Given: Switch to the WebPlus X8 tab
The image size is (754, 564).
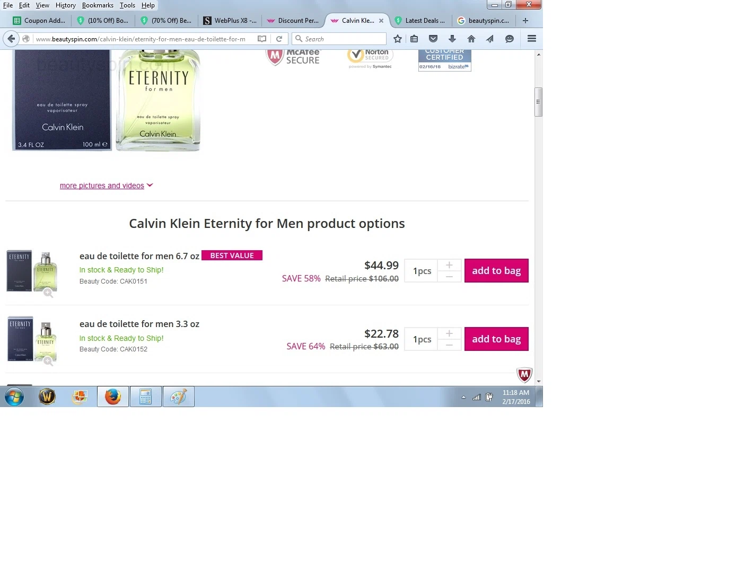Looking at the screenshot, I should coord(230,21).
